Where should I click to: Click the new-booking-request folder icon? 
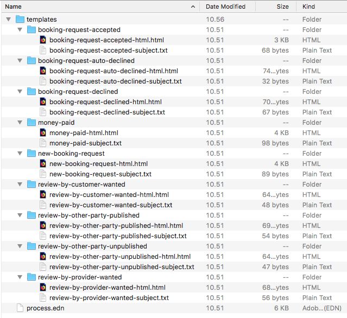click(31, 154)
